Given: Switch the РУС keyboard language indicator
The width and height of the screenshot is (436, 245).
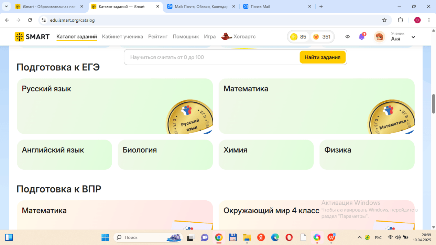Looking at the screenshot, I should (x=378, y=237).
